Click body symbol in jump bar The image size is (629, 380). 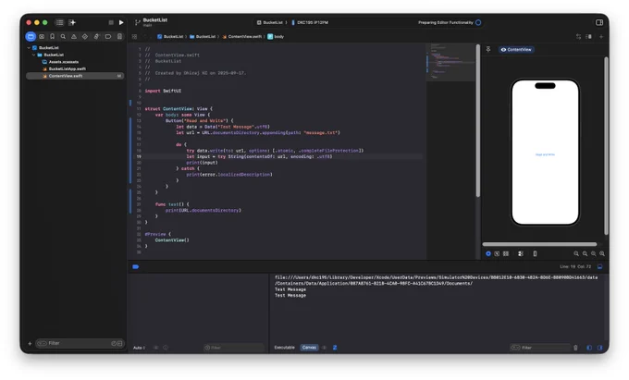[276, 36]
